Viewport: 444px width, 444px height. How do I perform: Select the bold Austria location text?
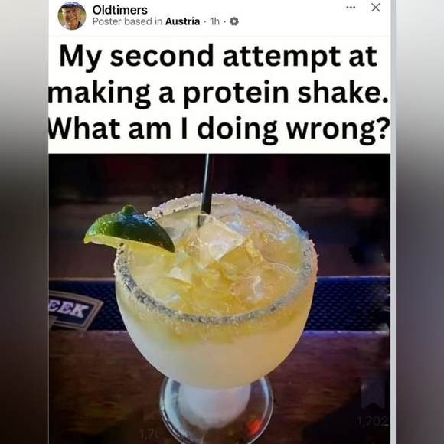click(x=182, y=21)
